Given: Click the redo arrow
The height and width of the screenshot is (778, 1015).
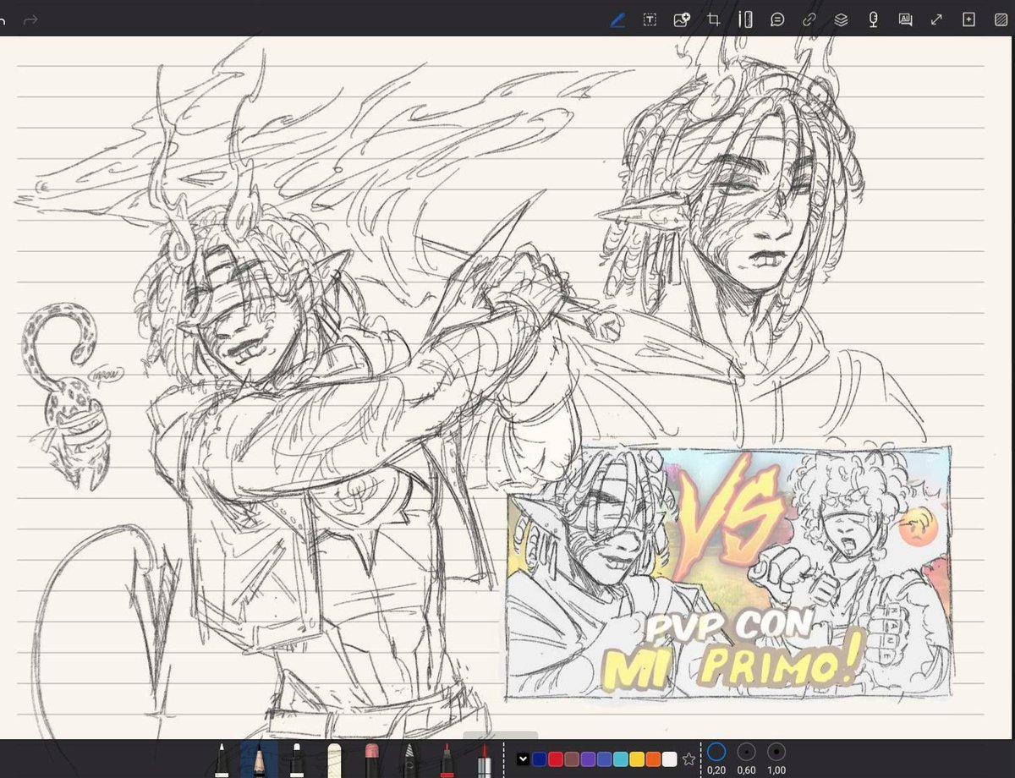Looking at the screenshot, I should point(30,19).
